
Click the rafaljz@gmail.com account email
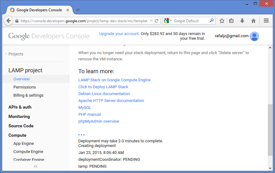[x=232, y=36]
